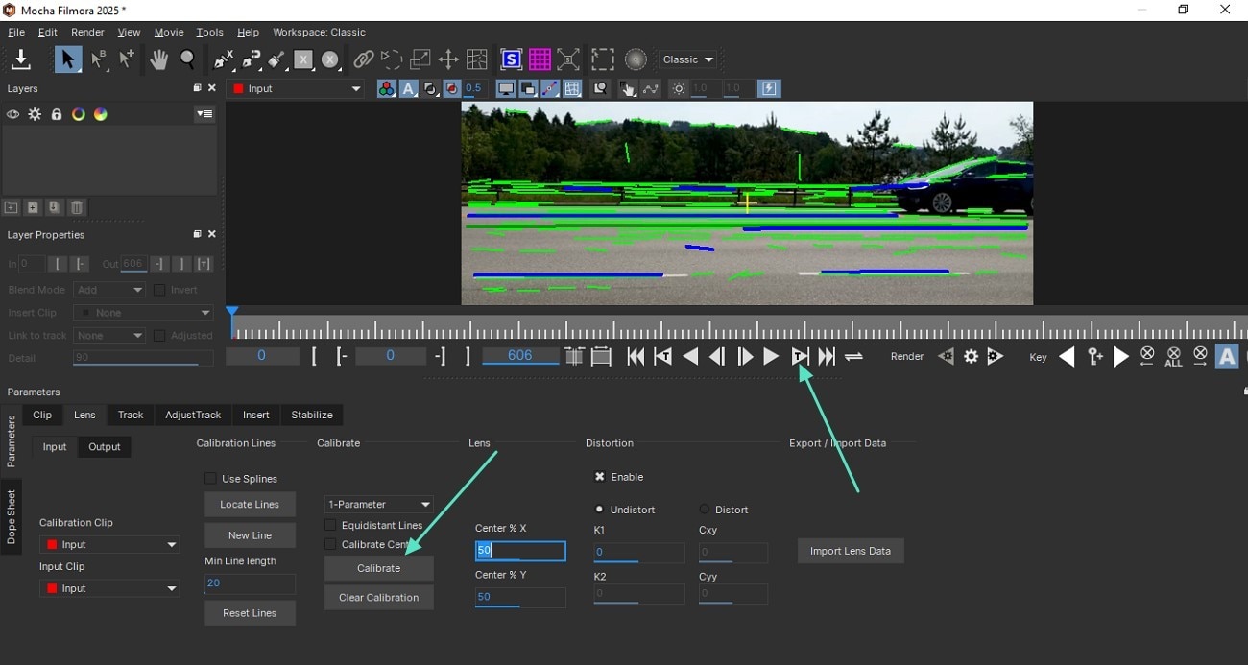Click the Play Forward triangle button

point(771,357)
